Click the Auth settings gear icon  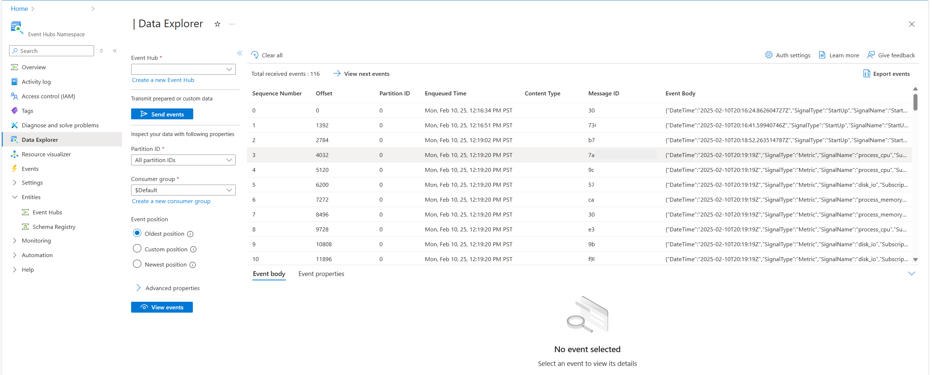coord(769,55)
